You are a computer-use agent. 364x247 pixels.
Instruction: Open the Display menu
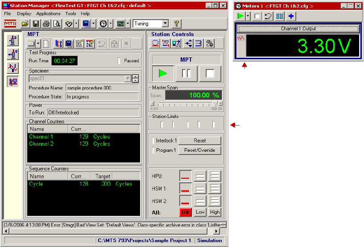click(x=24, y=14)
